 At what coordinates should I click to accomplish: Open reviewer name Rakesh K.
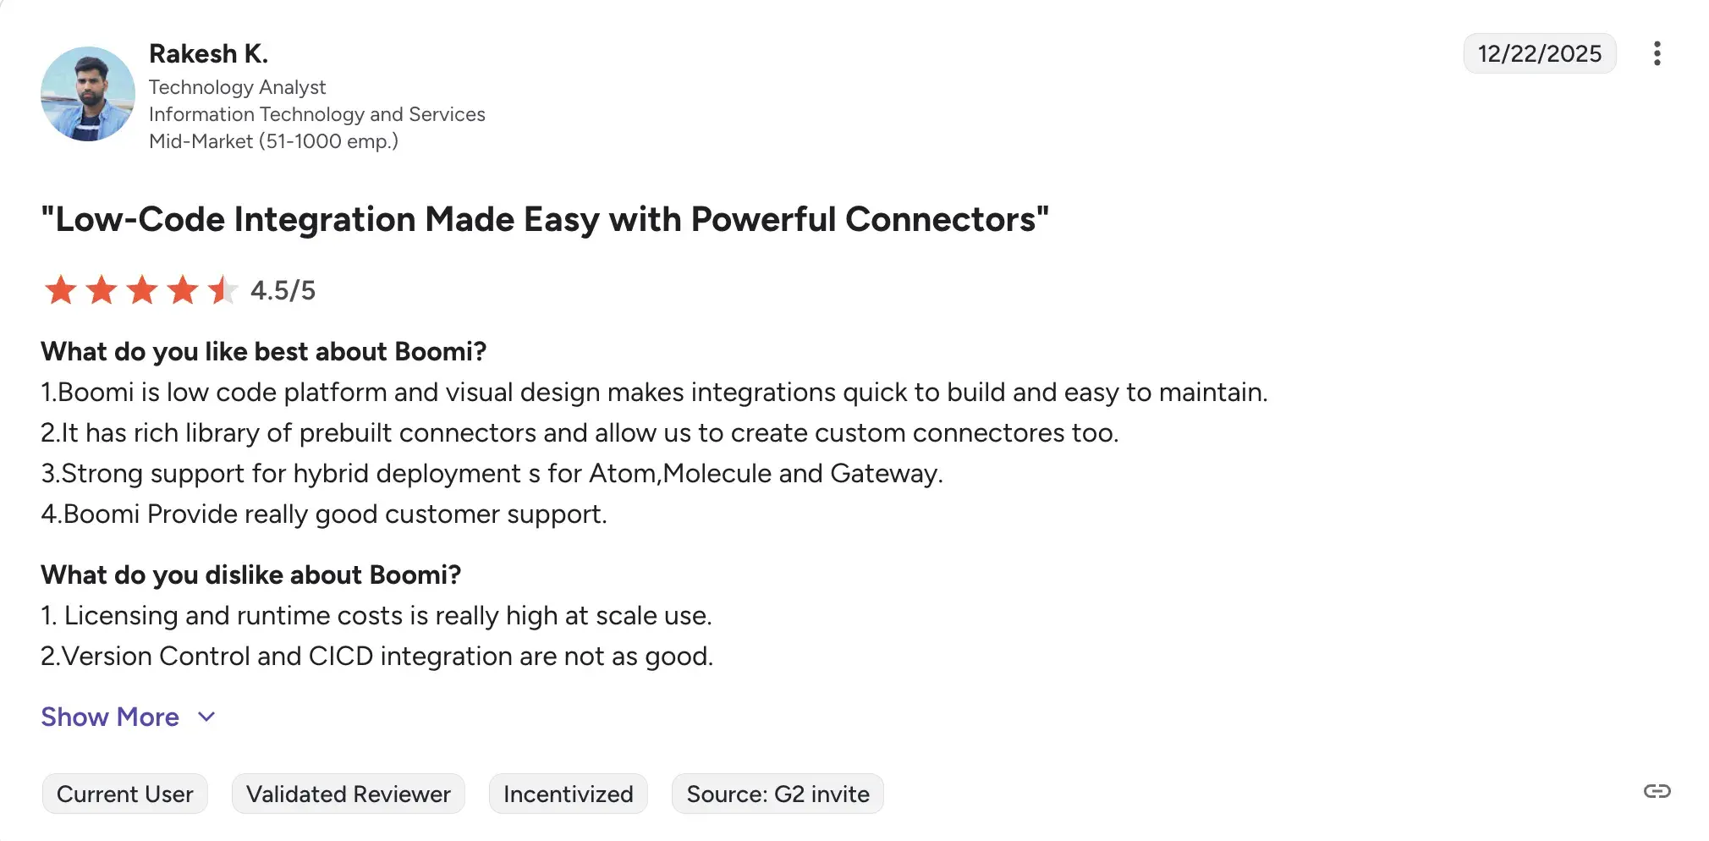pos(208,54)
